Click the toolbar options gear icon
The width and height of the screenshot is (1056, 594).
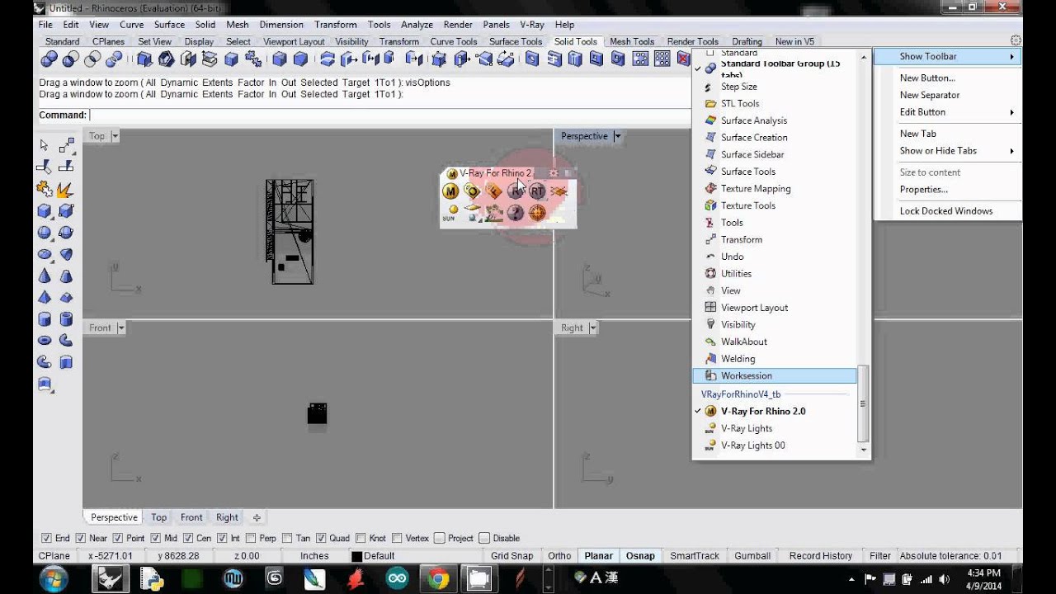pos(1016,40)
